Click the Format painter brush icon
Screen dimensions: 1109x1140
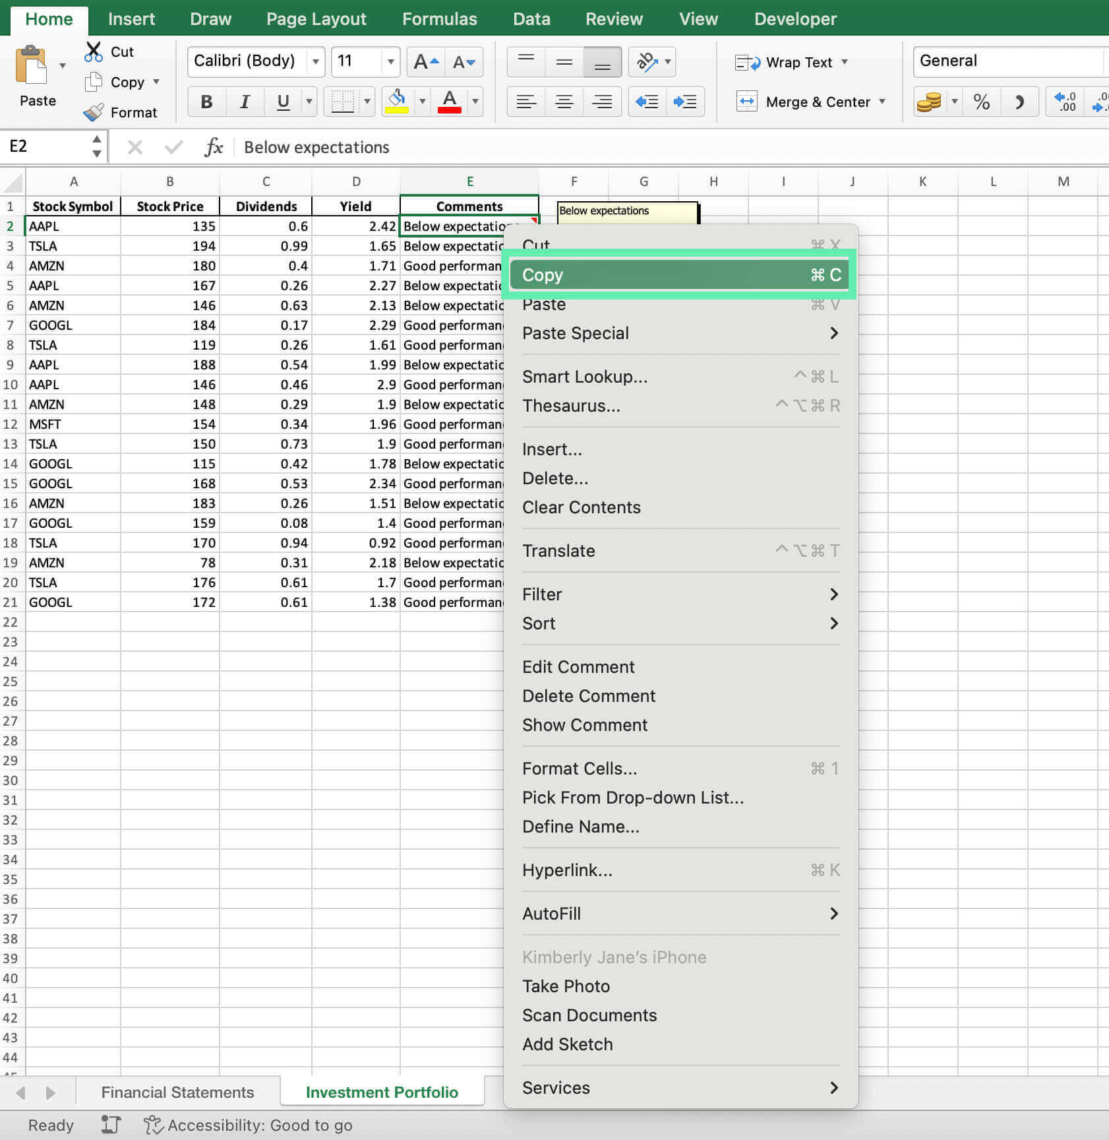(x=94, y=112)
